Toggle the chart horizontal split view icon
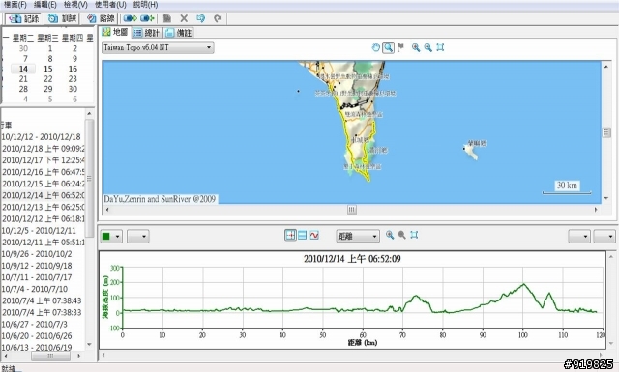 tap(303, 236)
